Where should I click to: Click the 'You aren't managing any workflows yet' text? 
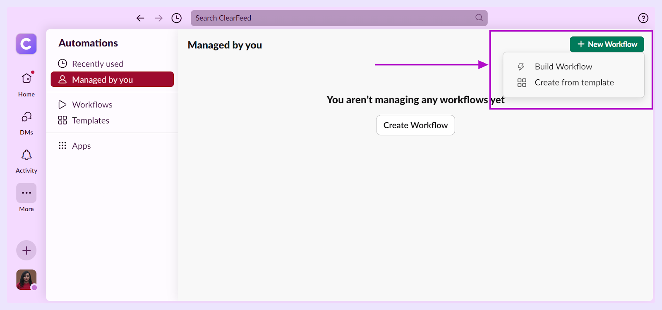point(415,100)
